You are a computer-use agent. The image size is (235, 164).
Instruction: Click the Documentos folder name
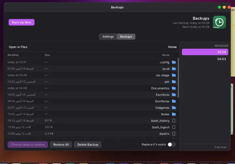[160, 88]
